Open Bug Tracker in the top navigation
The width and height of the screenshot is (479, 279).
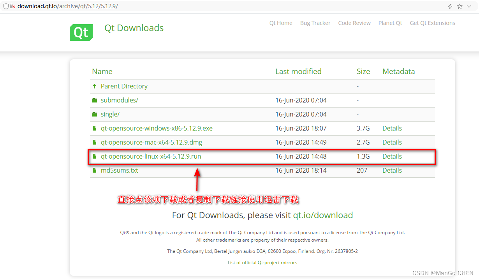click(x=315, y=23)
